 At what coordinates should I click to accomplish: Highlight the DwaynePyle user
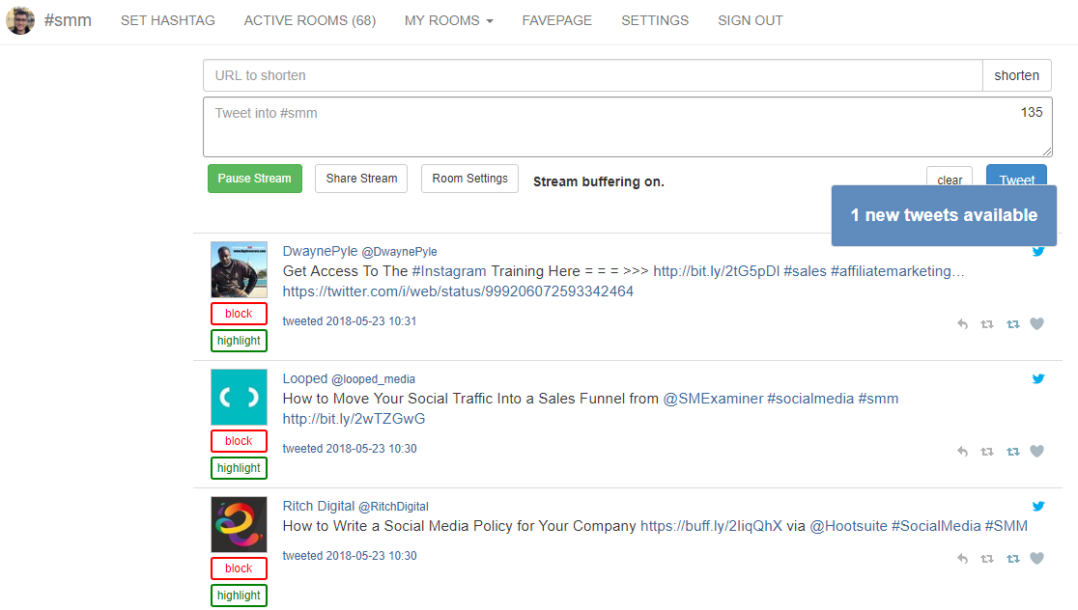(239, 341)
